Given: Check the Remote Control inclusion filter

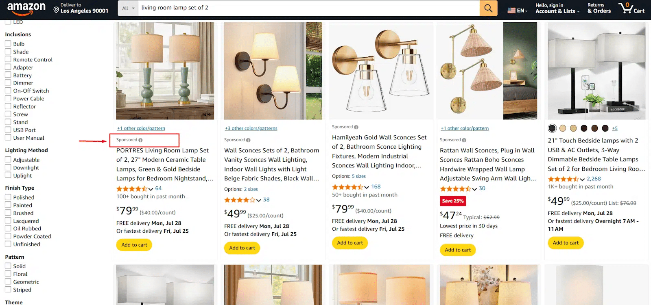Looking at the screenshot, I should coord(8,59).
